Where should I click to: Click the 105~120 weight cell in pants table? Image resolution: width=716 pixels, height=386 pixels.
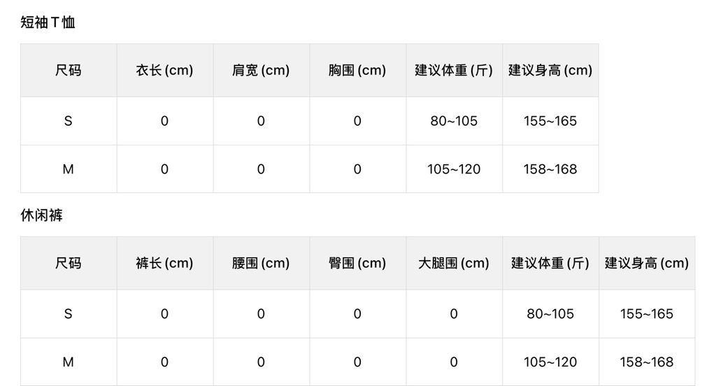coord(550,362)
